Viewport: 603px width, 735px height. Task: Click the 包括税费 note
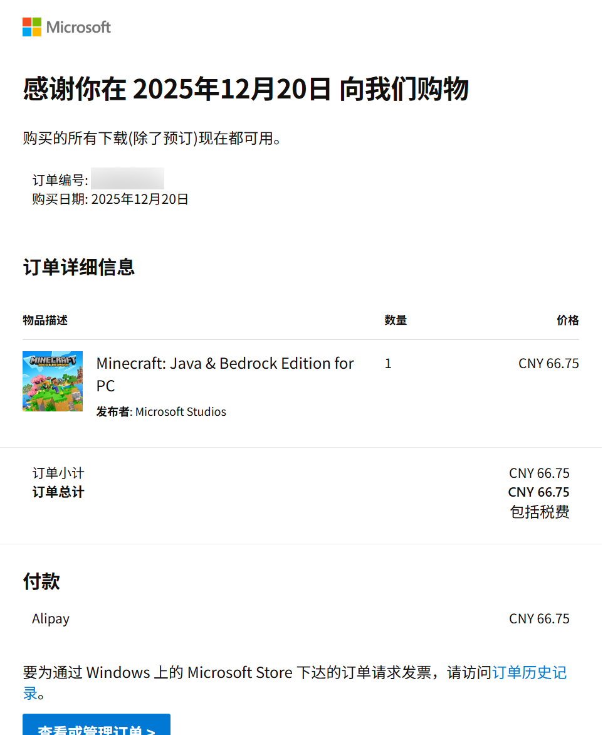click(539, 512)
